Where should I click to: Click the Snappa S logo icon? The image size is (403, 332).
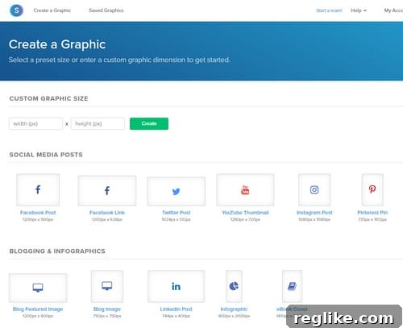[x=16, y=10]
